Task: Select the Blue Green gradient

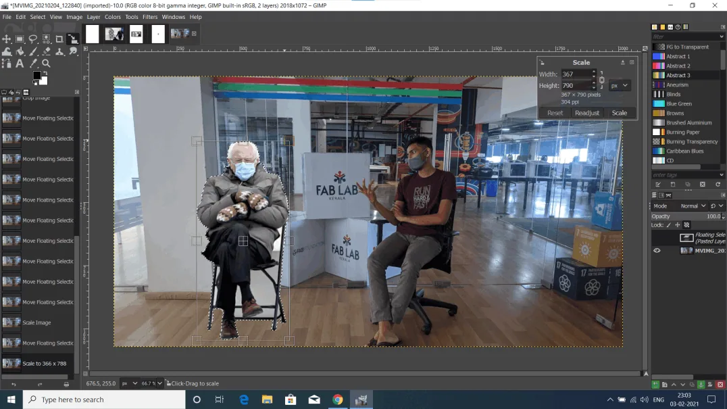Action: tap(686, 104)
